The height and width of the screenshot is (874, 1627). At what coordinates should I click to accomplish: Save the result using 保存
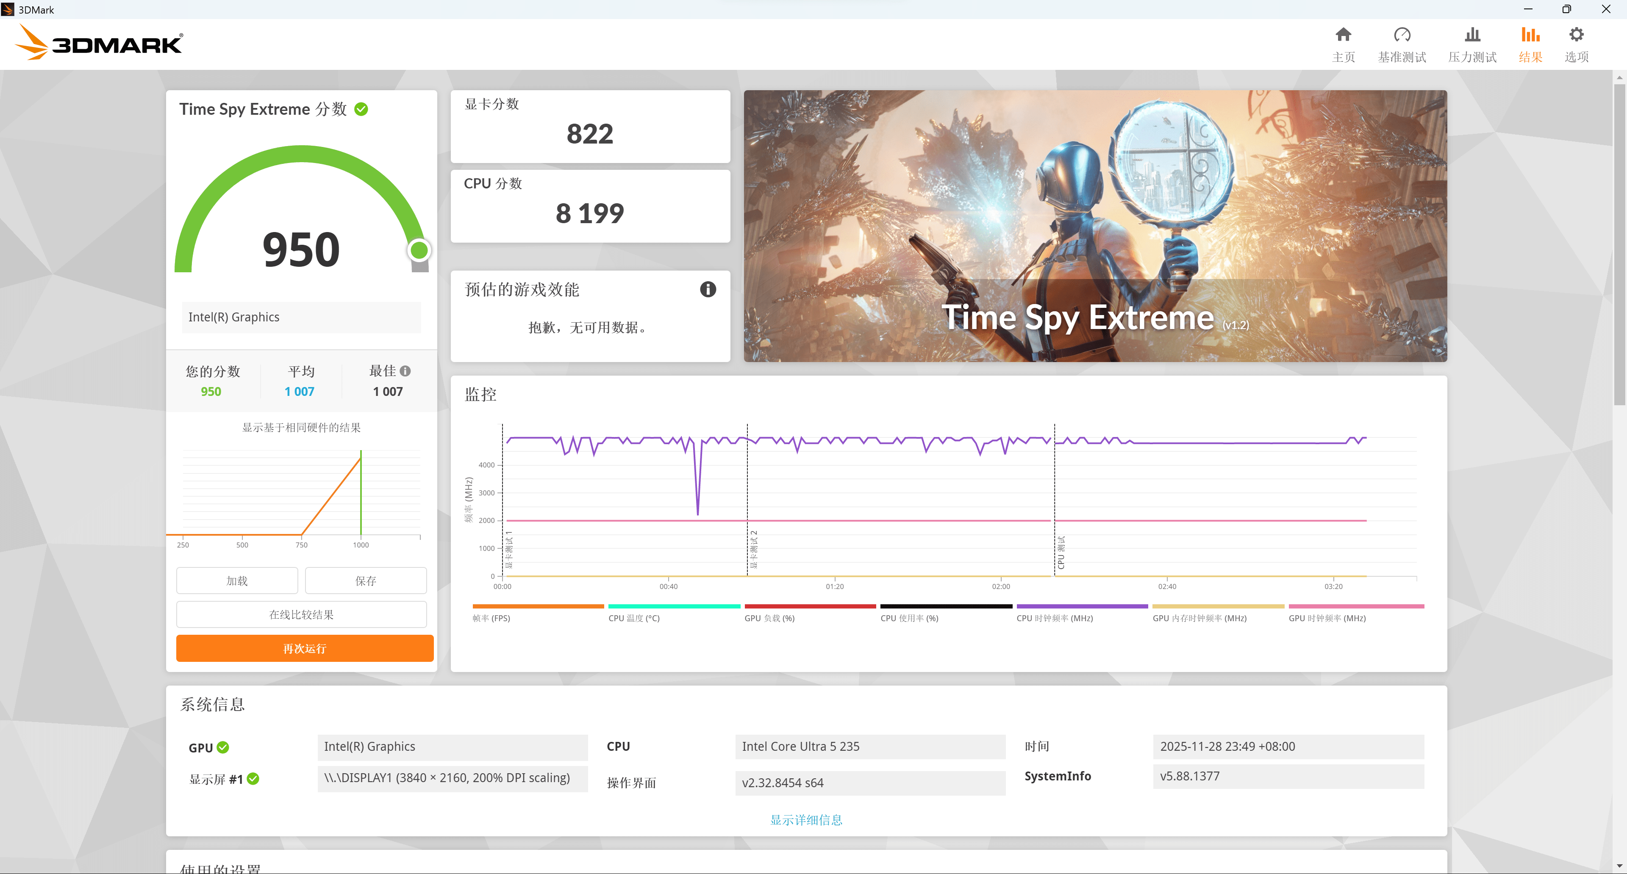click(x=366, y=580)
